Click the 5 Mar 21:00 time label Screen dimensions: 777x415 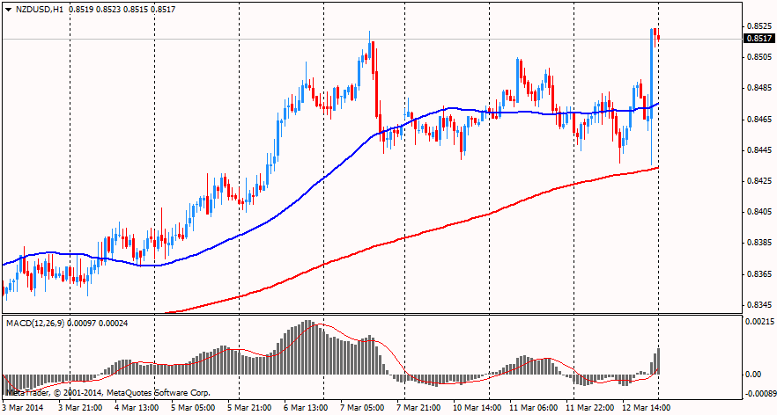[x=249, y=408]
